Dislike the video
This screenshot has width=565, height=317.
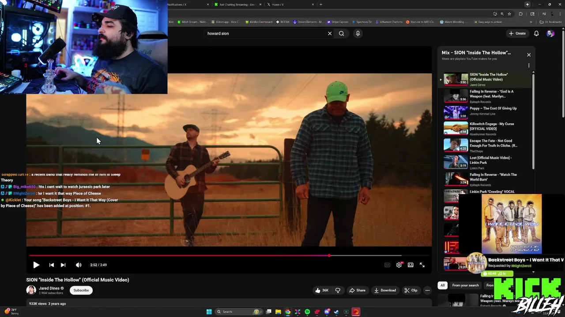[x=338, y=290]
